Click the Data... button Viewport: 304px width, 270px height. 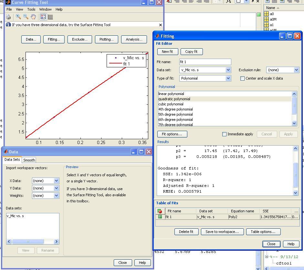click(x=31, y=39)
